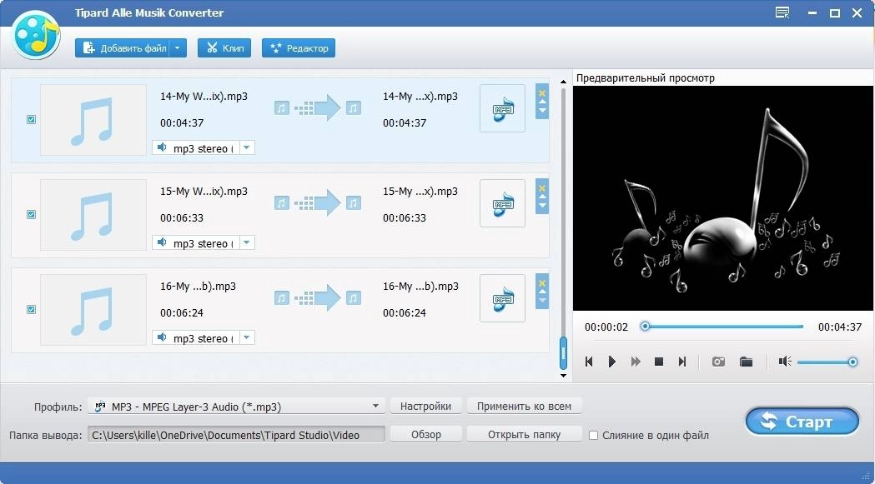
Task: Play the preview
Action: (x=612, y=362)
